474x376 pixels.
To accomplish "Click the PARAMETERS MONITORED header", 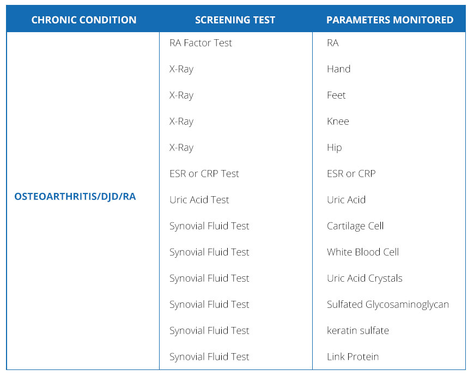I will click(390, 20).
